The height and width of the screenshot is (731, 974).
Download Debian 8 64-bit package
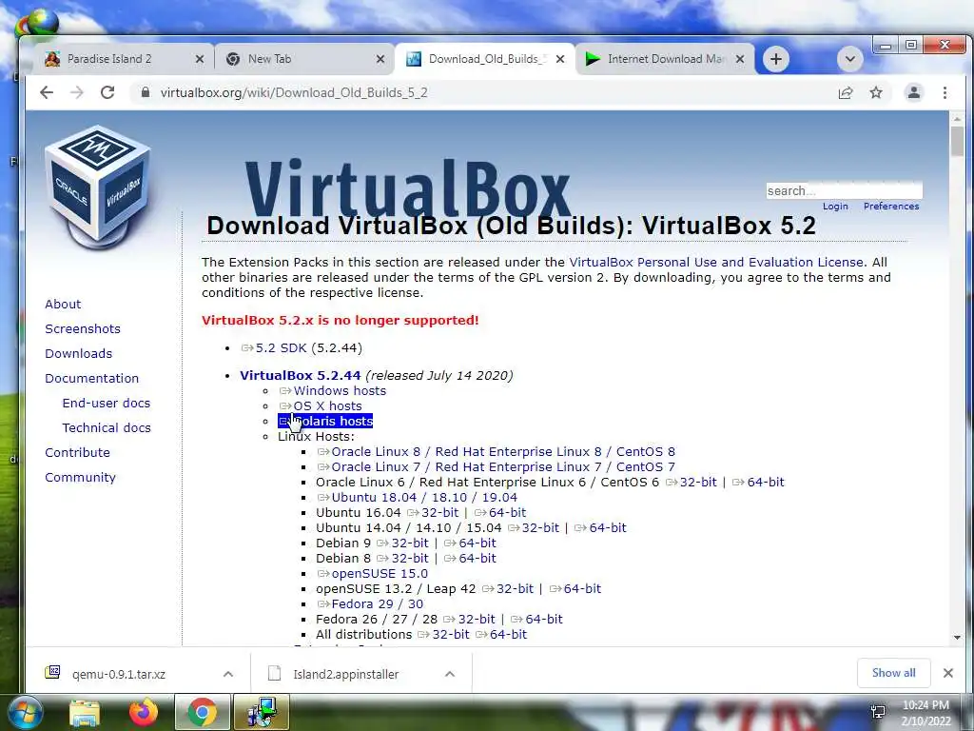pos(470,558)
